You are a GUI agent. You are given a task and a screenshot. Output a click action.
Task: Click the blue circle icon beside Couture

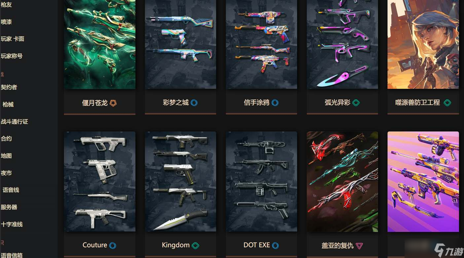(113, 245)
